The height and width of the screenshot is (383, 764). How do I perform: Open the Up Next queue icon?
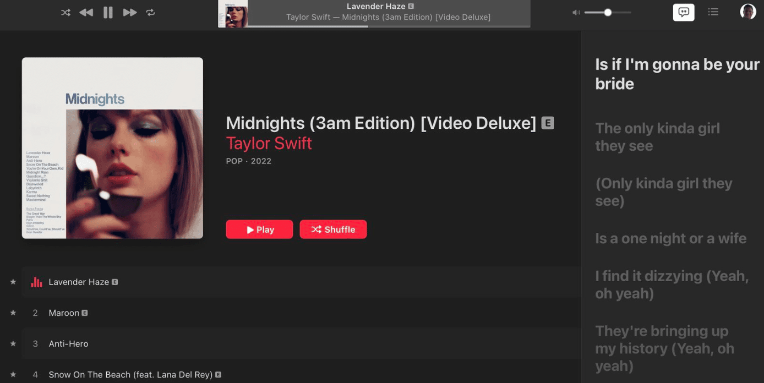[713, 12]
